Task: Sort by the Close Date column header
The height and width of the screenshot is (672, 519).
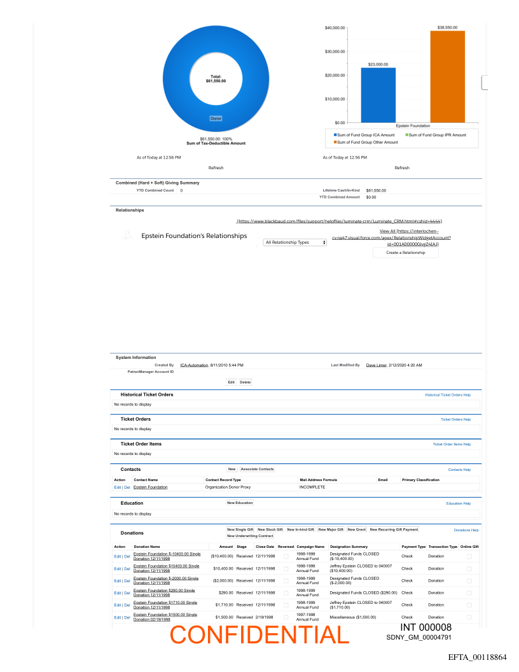Action: 265,547
